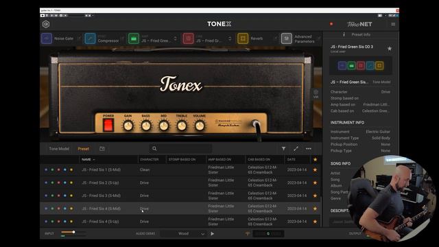
Task: Sort the list by the DATE column
Action: 291,159
